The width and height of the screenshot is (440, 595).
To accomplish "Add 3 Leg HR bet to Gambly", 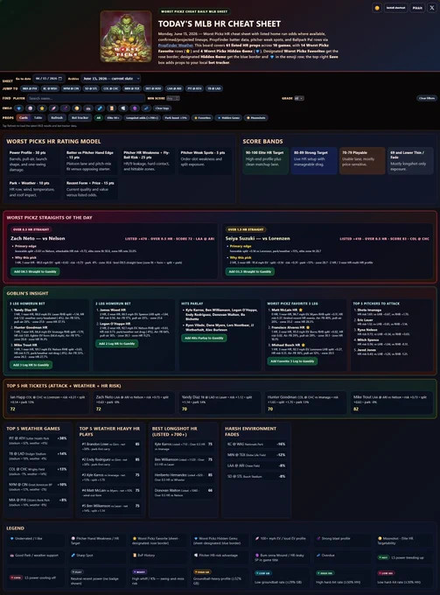I will pos(31,365).
